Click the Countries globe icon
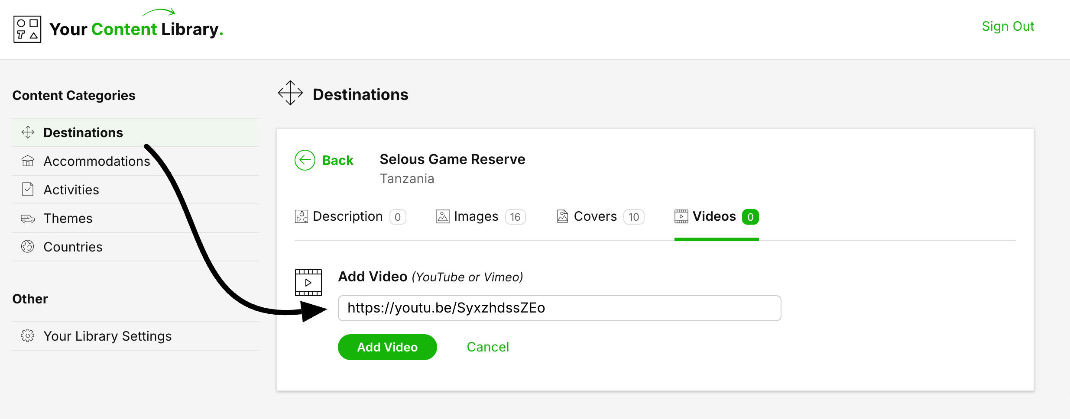This screenshot has width=1070, height=419. coord(28,247)
